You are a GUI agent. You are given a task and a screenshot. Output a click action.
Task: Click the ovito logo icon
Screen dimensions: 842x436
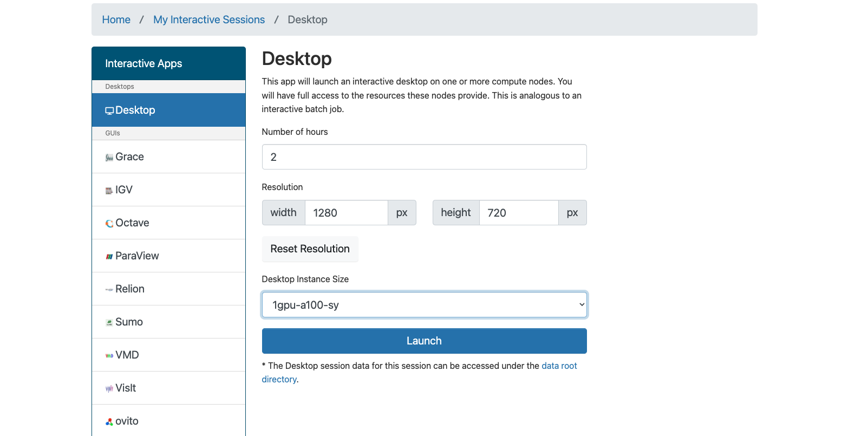(x=109, y=421)
